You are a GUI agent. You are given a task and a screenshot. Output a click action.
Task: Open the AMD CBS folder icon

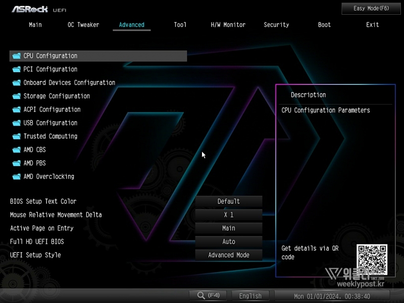(x=16, y=150)
